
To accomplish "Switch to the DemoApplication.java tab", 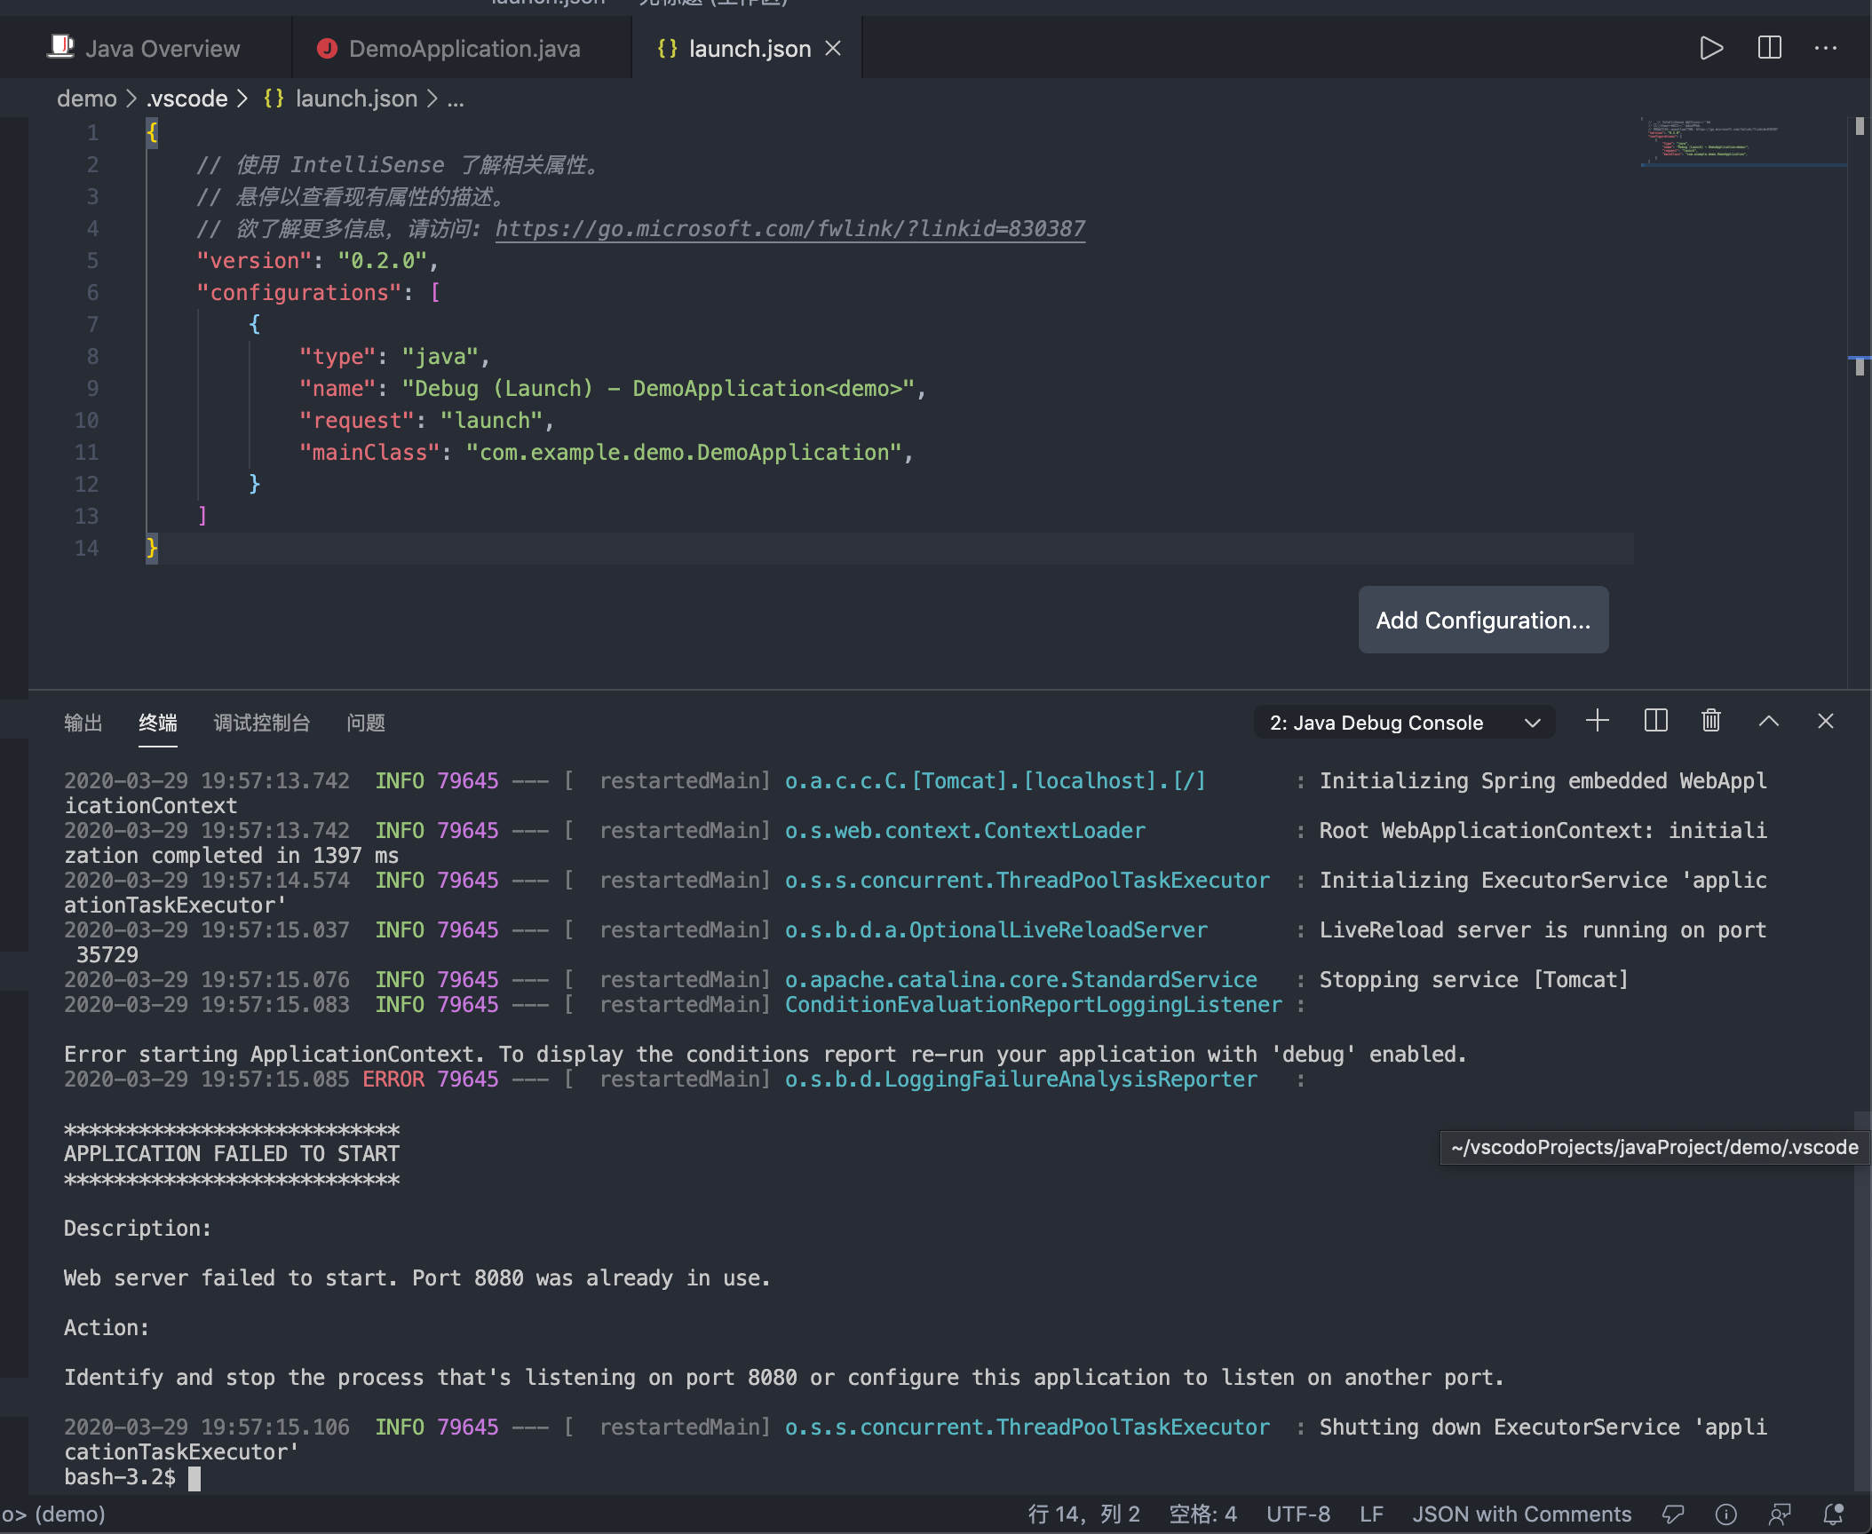I will (x=464, y=49).
